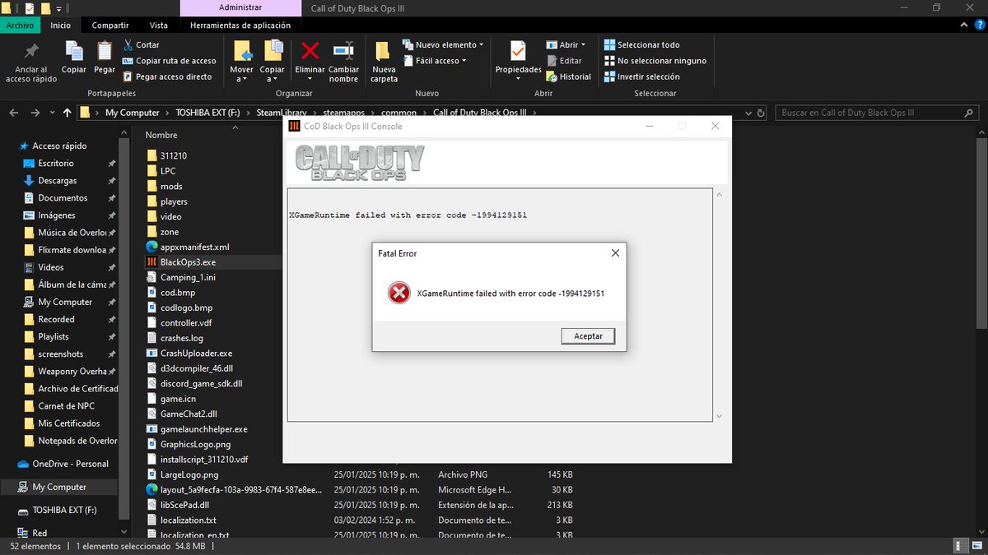Click the console window's scrollbar down arrow

(719, 416)
